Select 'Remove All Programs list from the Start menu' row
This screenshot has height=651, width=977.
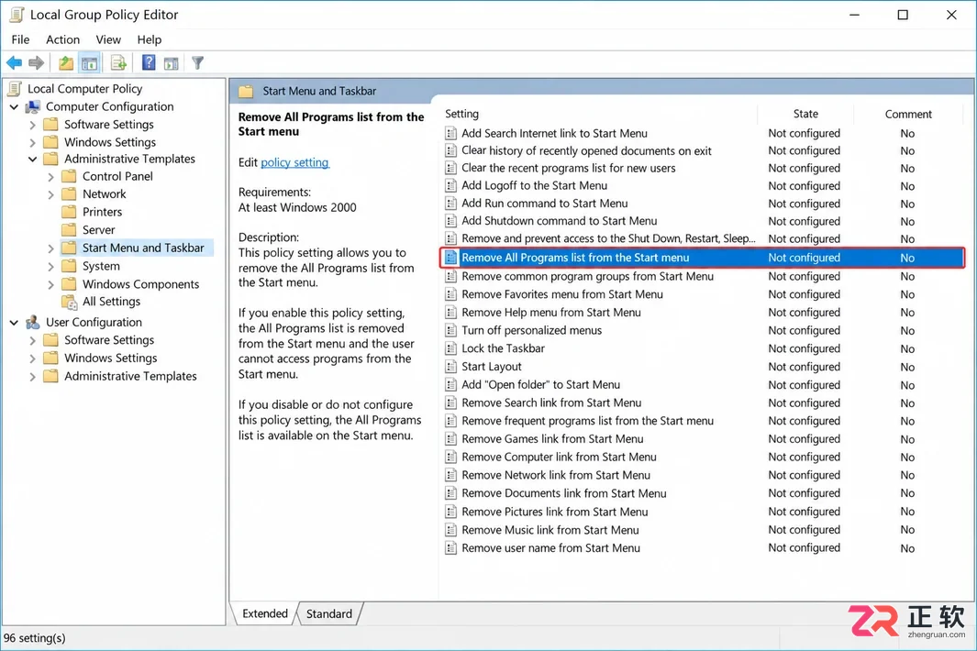tap(702, 258)
